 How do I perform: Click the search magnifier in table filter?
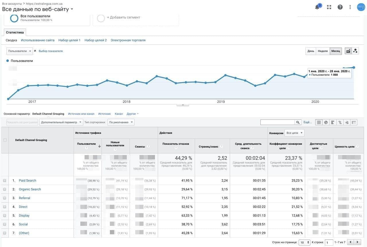298,122
